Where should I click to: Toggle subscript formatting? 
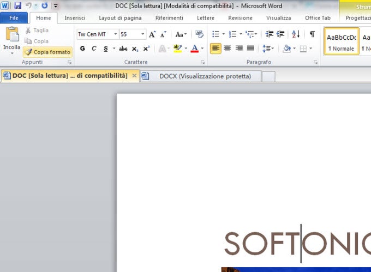135,49
